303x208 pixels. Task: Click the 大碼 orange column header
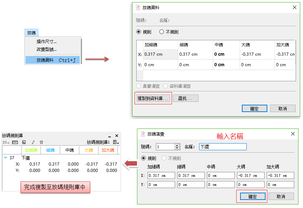(x=89, y=150)
